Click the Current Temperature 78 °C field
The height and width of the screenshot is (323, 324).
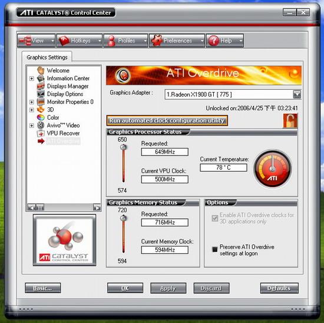pyautogui.click(x=223, y=167)
